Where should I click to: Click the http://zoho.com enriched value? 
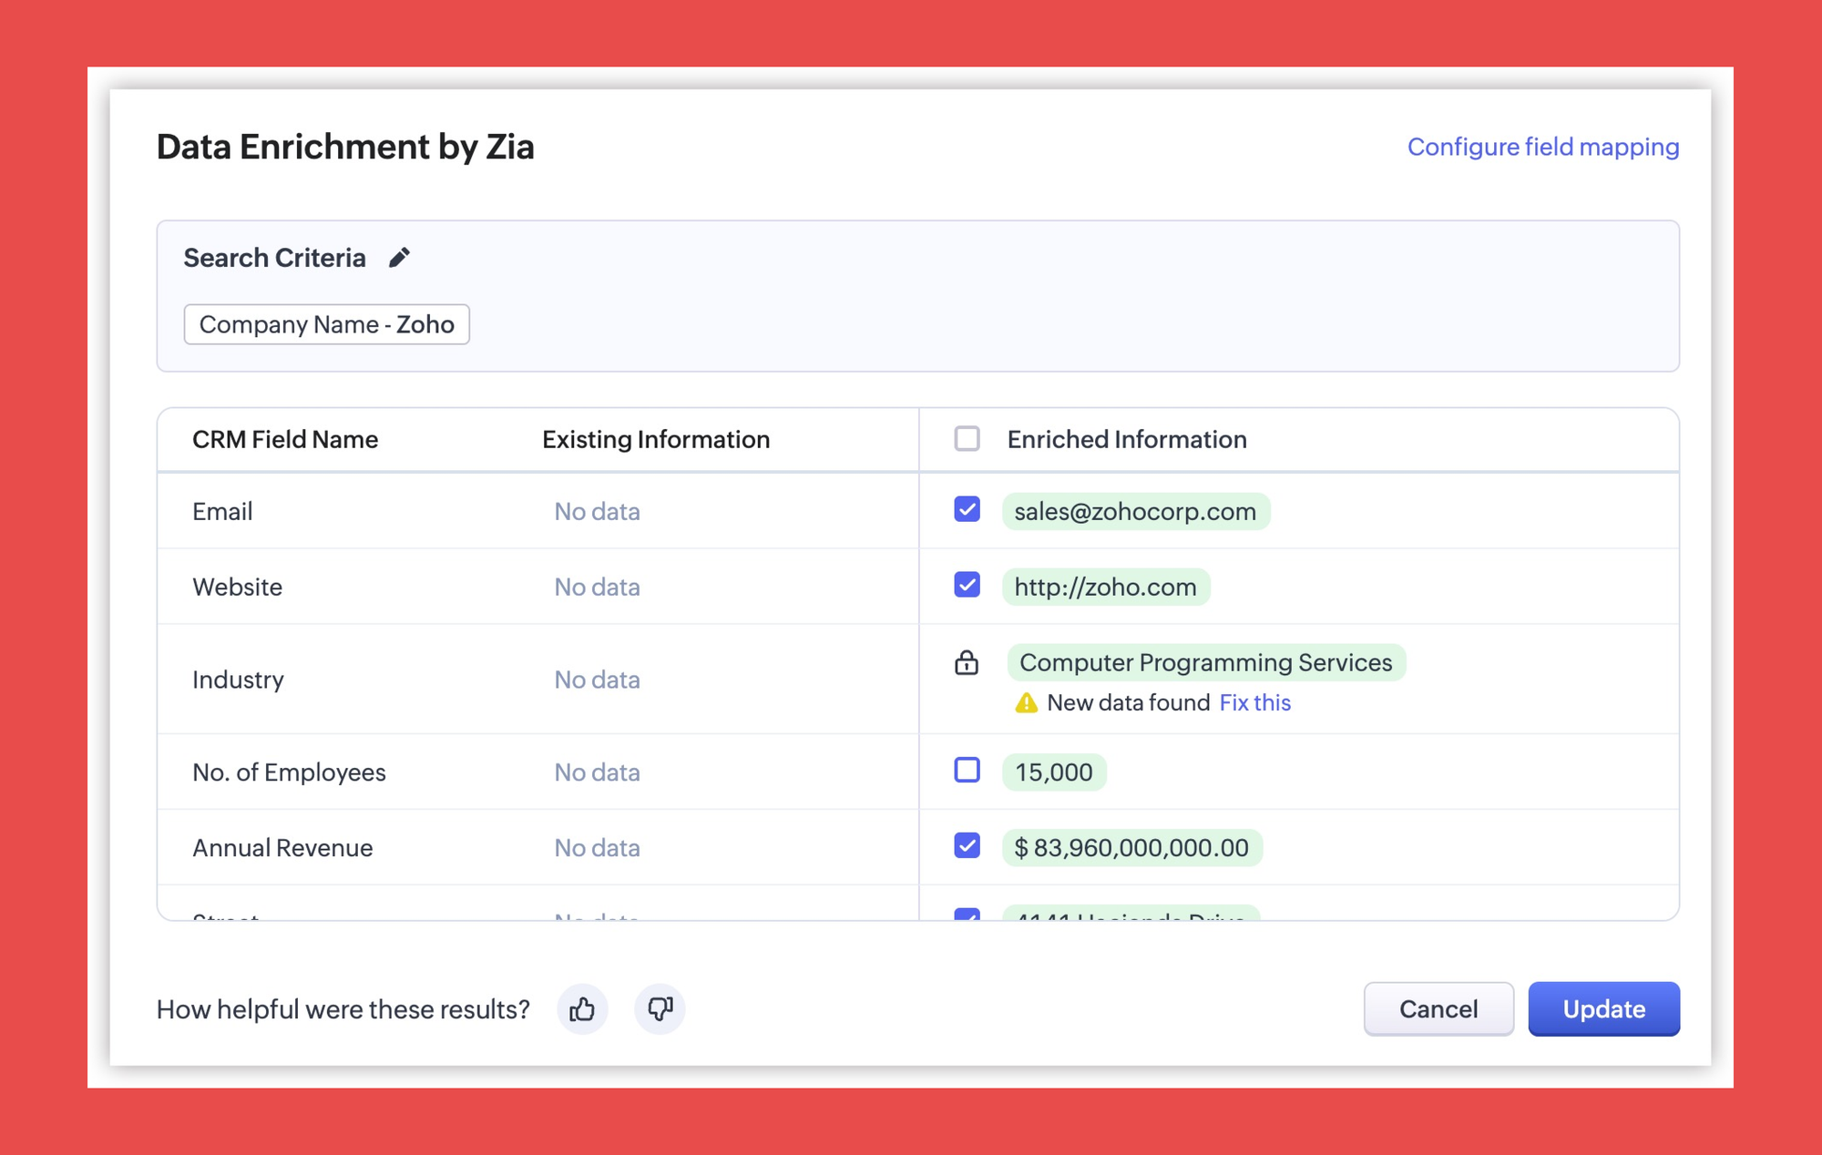coord(1105,588)
